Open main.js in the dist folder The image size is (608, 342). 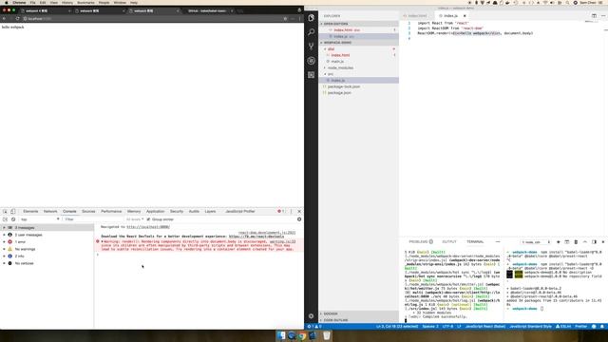click(x=337, y=61)
